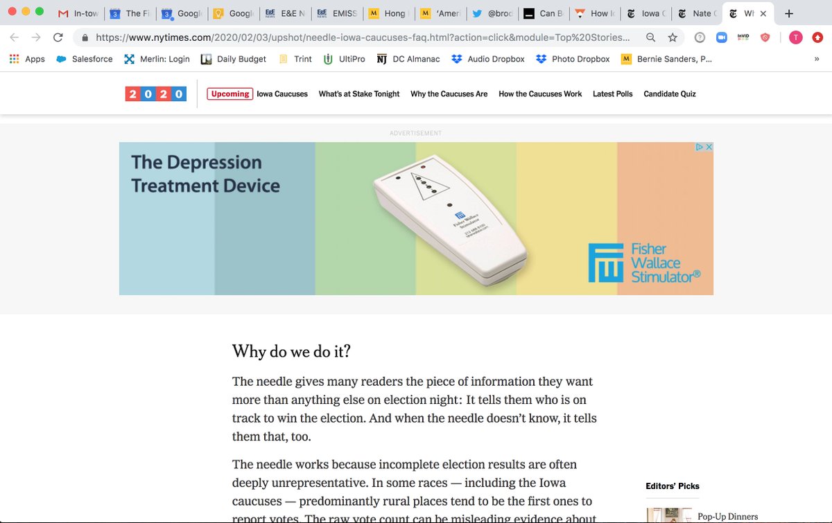
Task: Switch to the Iowa NYT tab
Action: click(x=646, y=13)
